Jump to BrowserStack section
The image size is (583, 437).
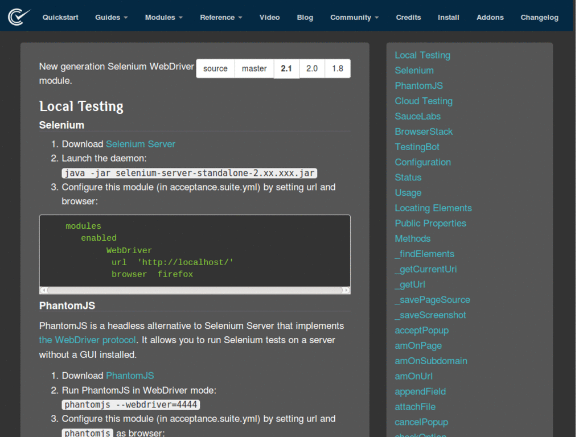pos(424,131)
